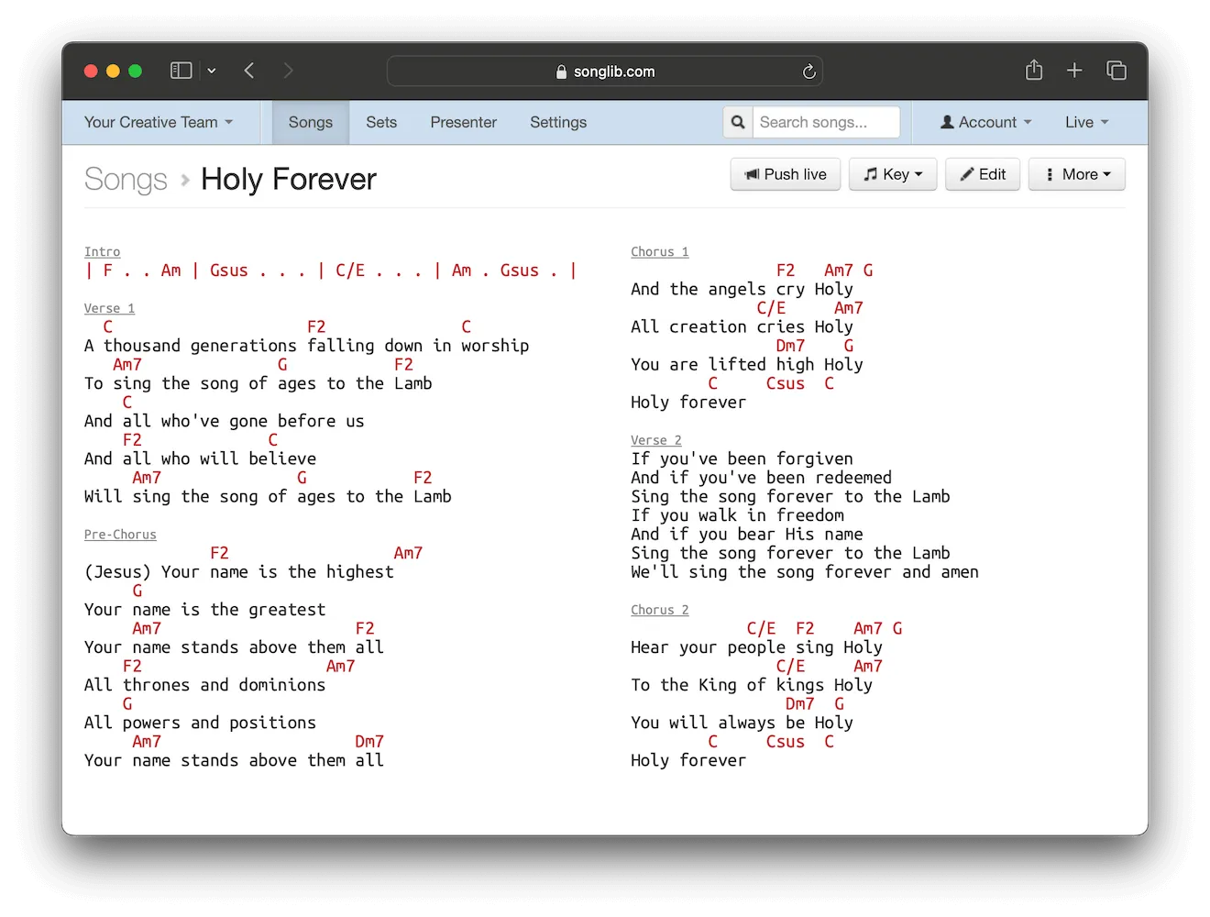Switch to the Sets tab
The image size is (1210, 917).
(x=381, y=122)
